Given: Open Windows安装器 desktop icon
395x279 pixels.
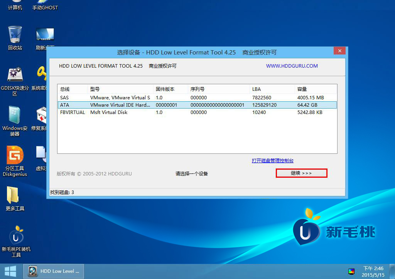Looking at the screenshot, I should pyautogui.click(x=15, y=121).
